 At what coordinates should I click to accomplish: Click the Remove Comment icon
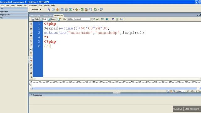[31, 62]
